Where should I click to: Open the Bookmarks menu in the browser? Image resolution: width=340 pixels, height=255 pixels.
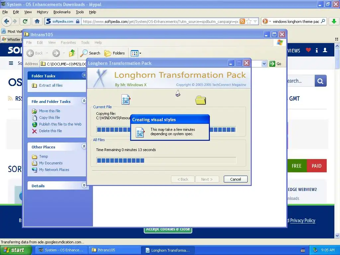pos(62,12)
